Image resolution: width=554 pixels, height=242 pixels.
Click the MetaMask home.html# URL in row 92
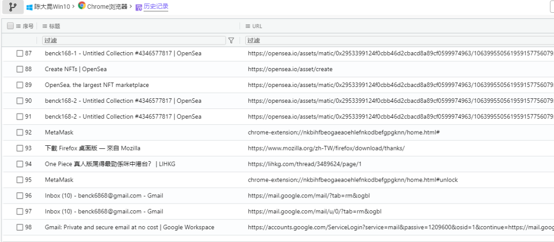tap(343, 133)
